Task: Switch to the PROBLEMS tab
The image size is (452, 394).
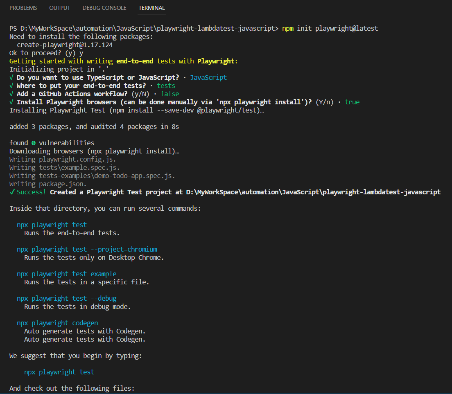Action: click(23, 7)
